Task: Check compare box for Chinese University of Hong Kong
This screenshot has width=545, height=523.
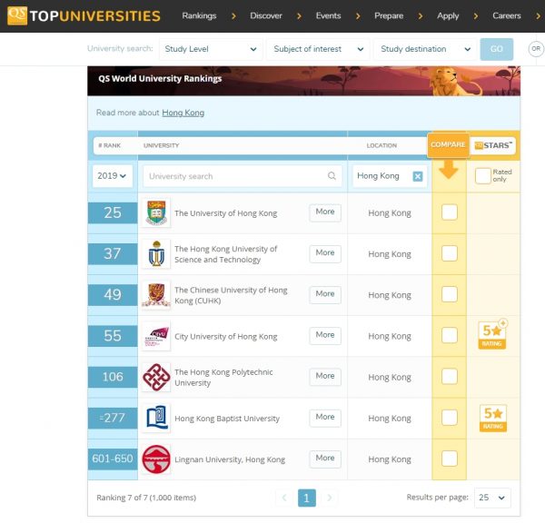Action: (x=449, y=294)
